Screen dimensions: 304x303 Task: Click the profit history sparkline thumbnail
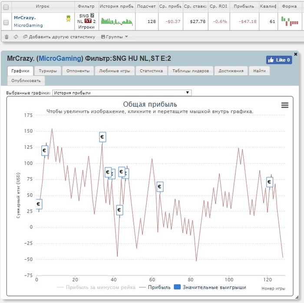coord(117,22)
